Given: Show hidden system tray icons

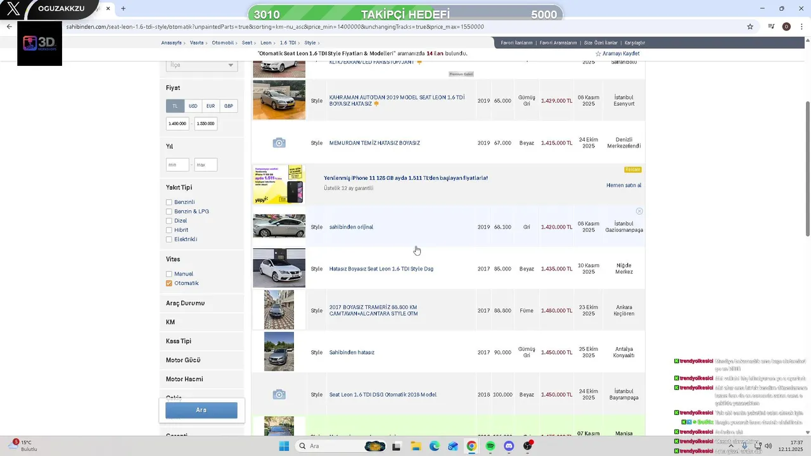Looking at the screenshot, I should tap(731, 446).
